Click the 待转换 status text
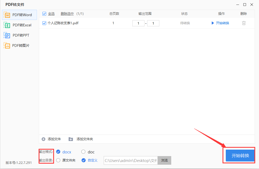Screen dimensions: 259x169 pos(185,23)
